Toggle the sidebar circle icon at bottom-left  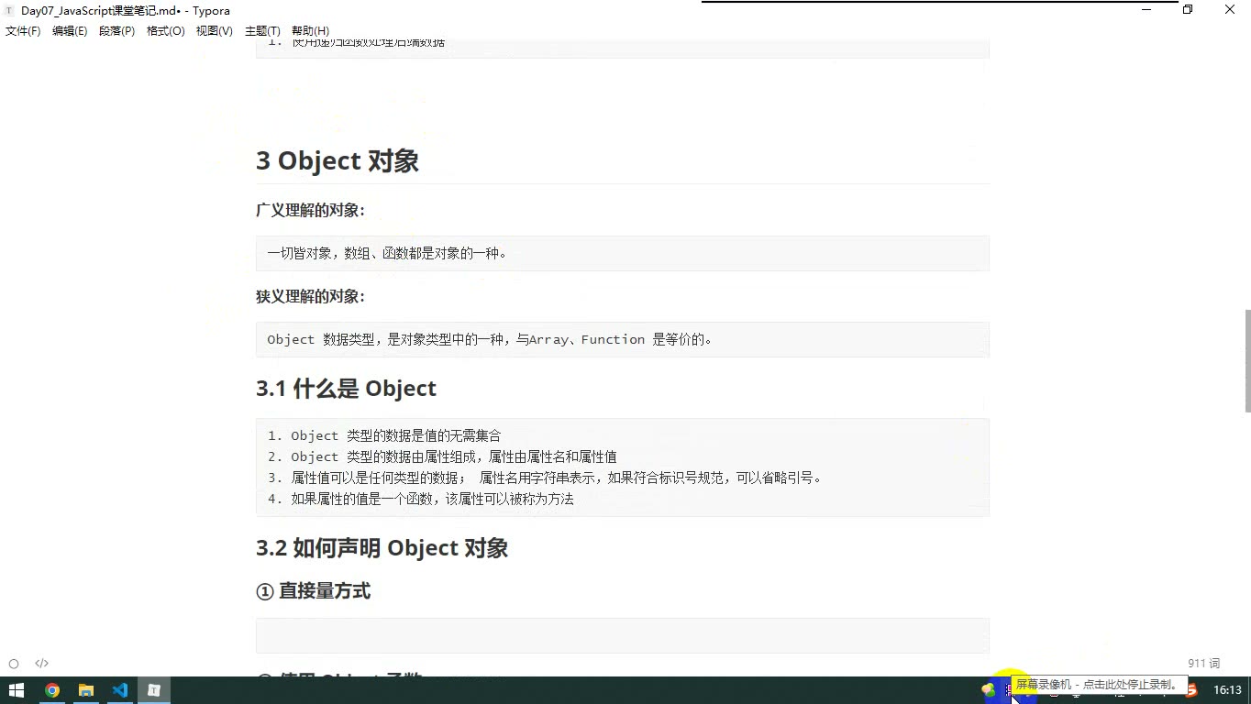point(14,664)
